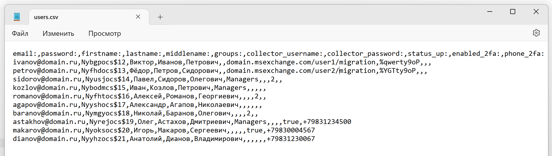552x156 pixels.
Task: Click the petrov@domain.ru email text
Action: 45,71
